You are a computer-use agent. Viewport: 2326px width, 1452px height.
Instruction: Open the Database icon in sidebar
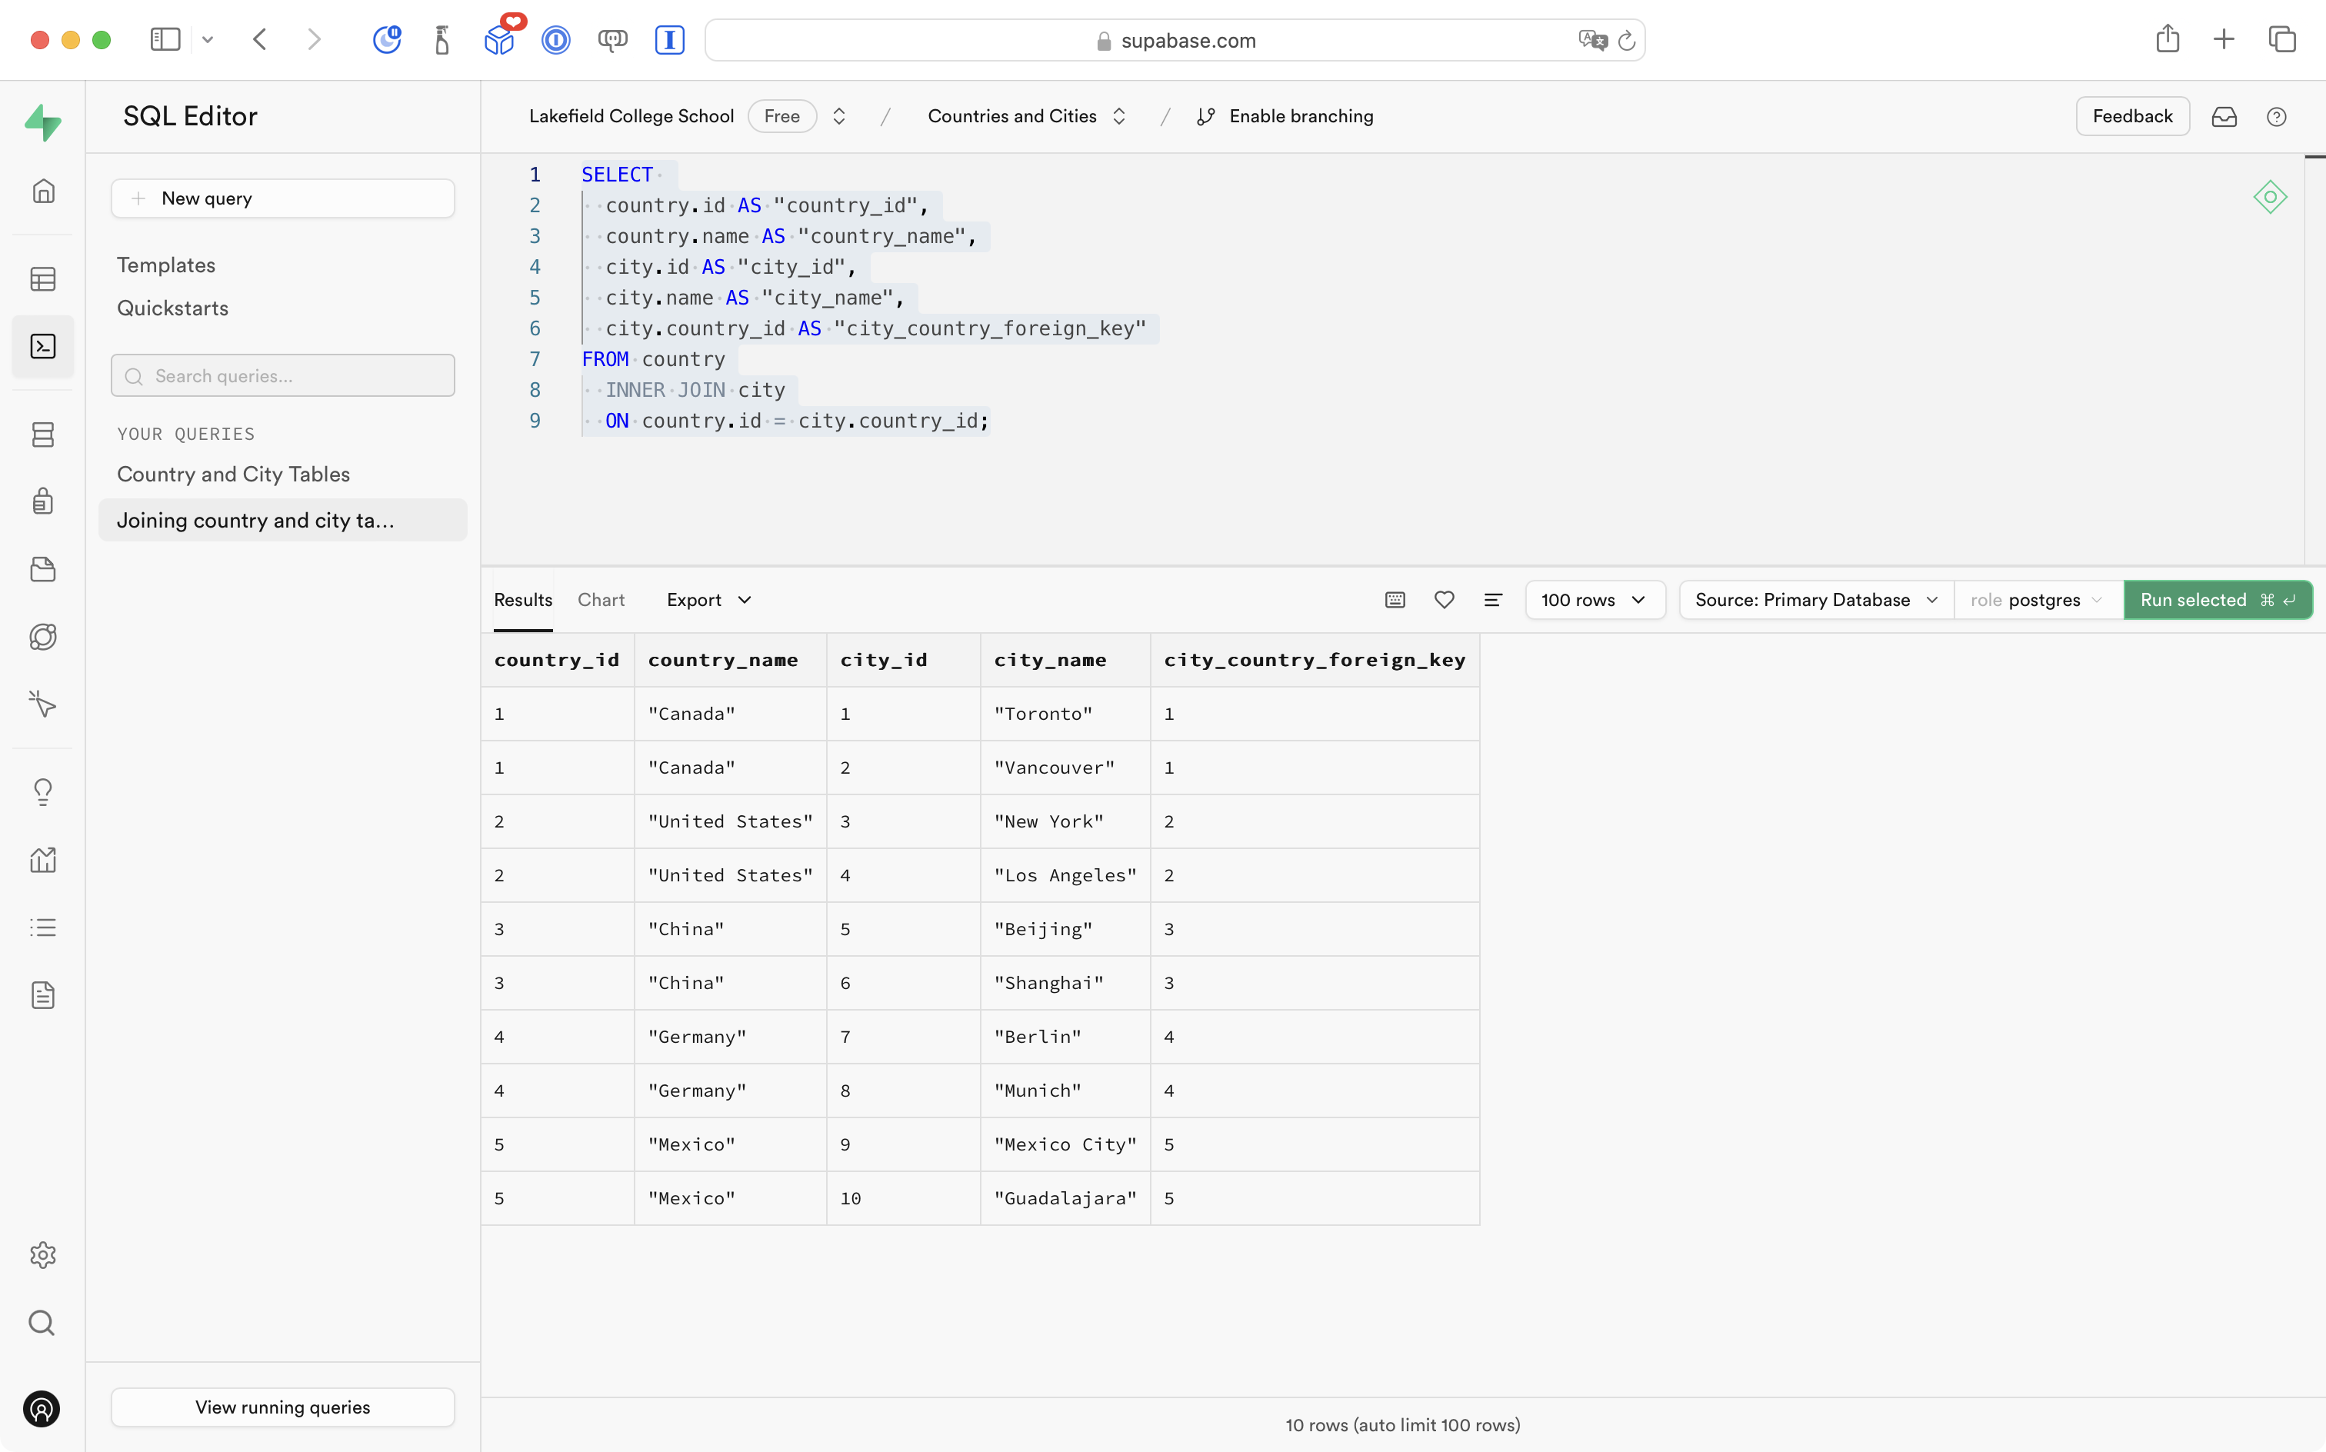[43, 434]
